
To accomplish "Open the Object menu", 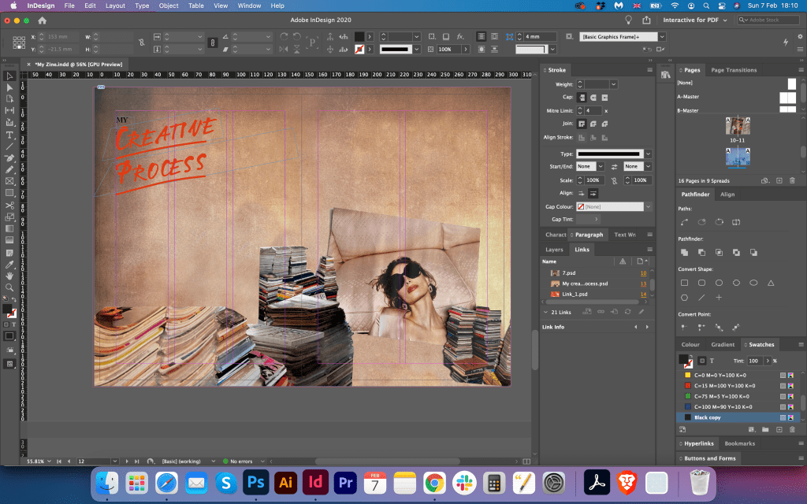I will click(x=168, y=6).
